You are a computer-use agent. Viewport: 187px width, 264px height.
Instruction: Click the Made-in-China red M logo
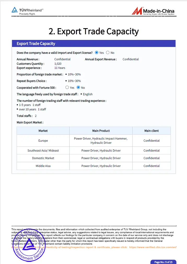coord(137,11)
